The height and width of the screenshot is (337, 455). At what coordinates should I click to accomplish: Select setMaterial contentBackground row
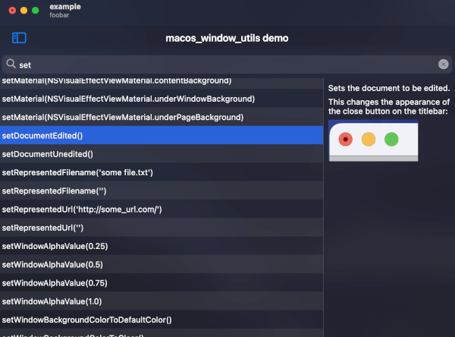coord(162,82)
